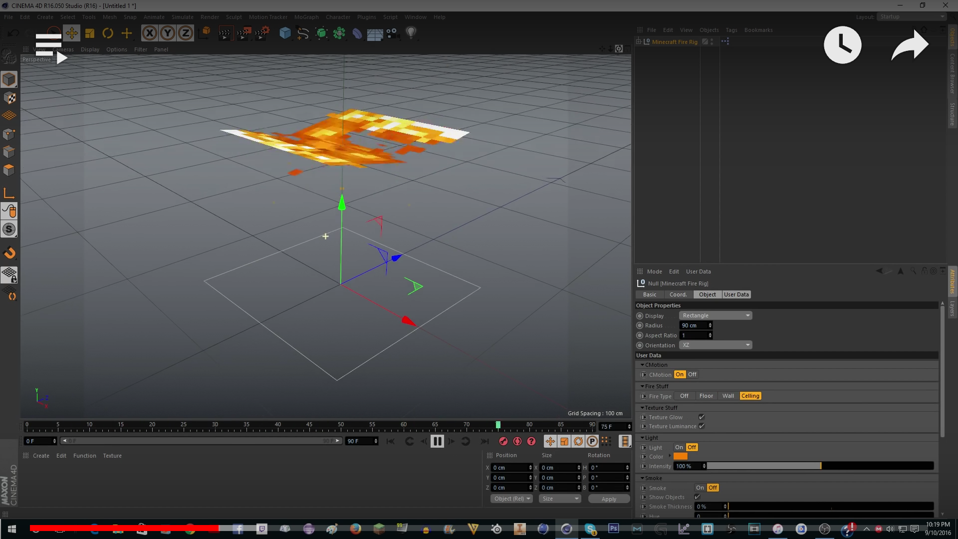Click Apply in the coordinates panel
The height and width of the screenshot is (539, 958).
(609, 499)
